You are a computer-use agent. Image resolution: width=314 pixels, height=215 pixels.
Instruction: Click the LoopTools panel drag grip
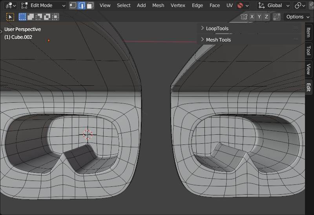(x=296, y=28)
